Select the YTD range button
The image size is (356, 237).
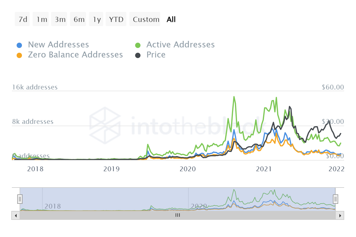click(116, 19)
